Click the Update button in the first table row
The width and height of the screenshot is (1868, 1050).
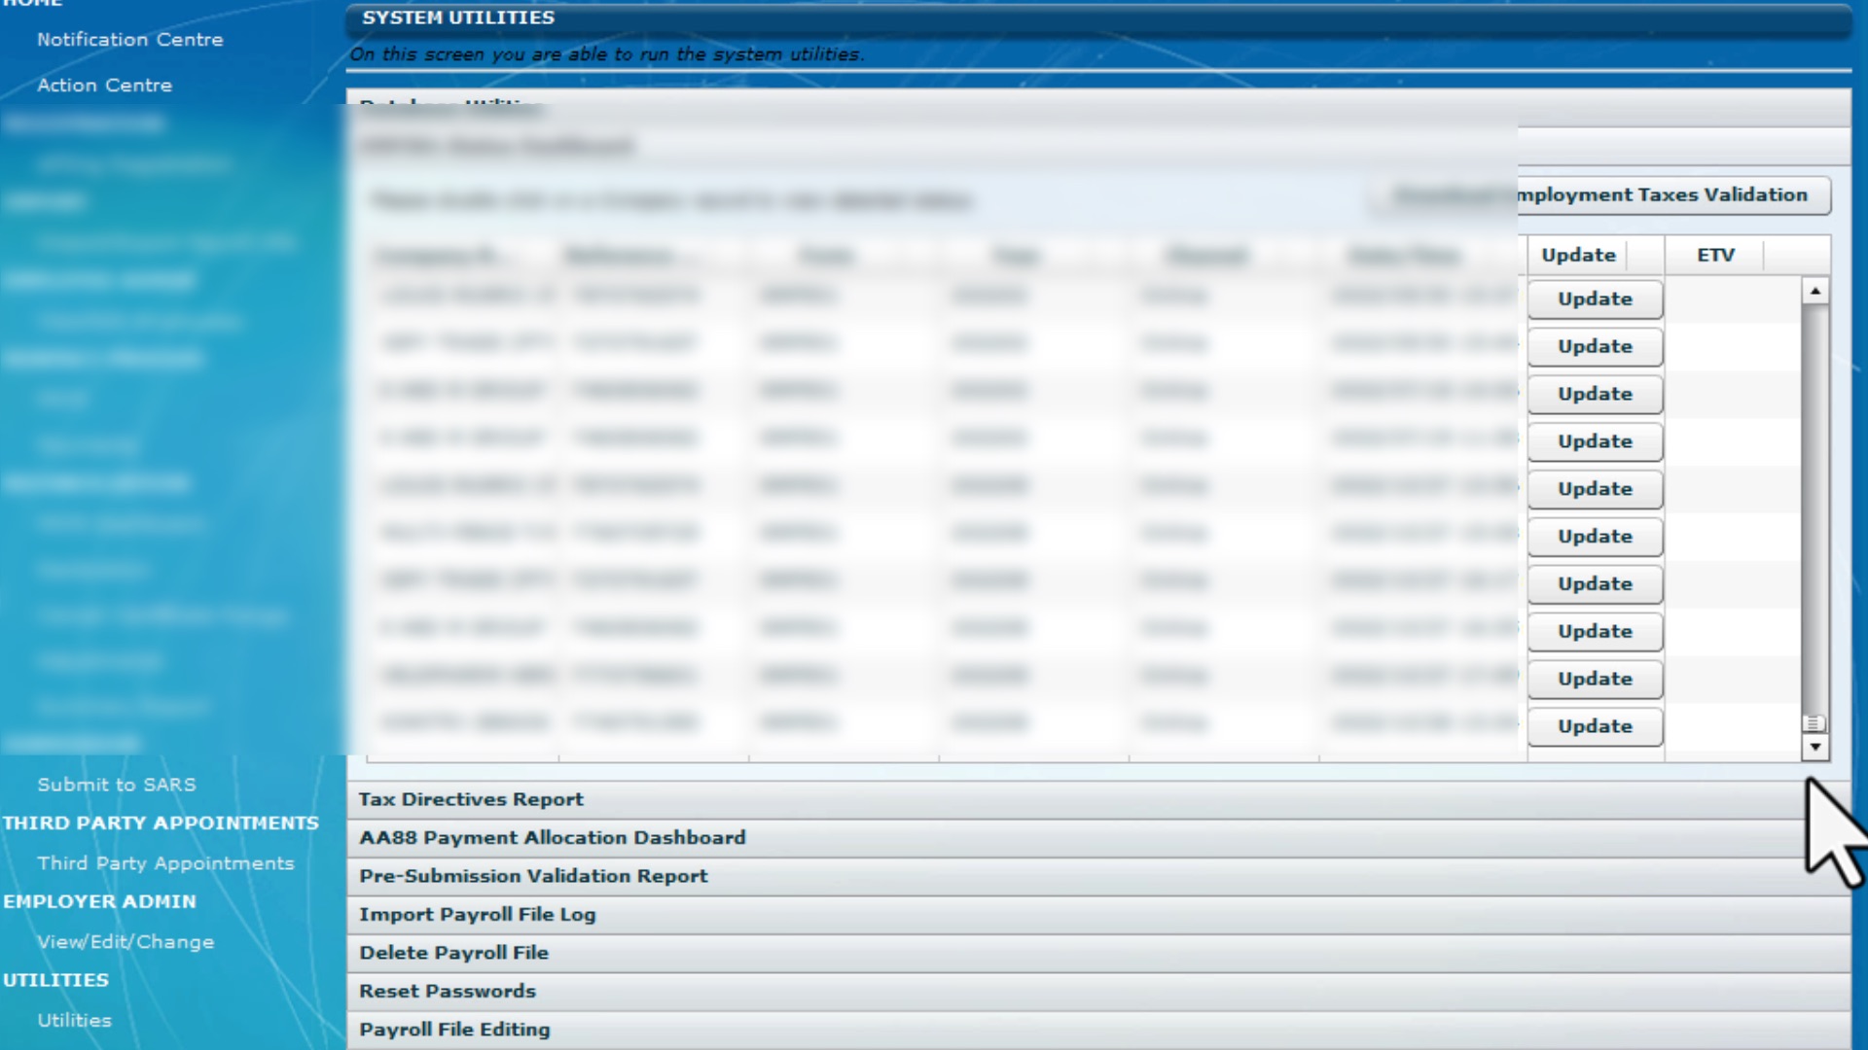tap(1595, 299)
